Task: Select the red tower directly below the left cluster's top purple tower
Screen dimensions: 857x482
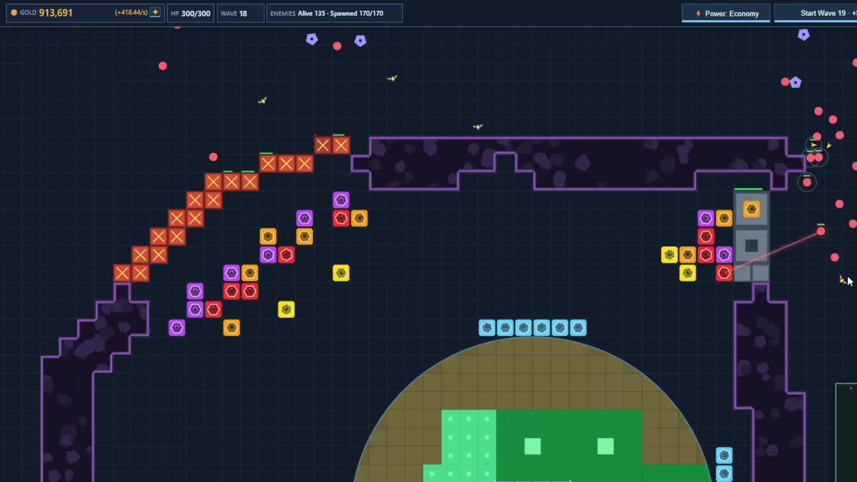Action: (341, 218)
